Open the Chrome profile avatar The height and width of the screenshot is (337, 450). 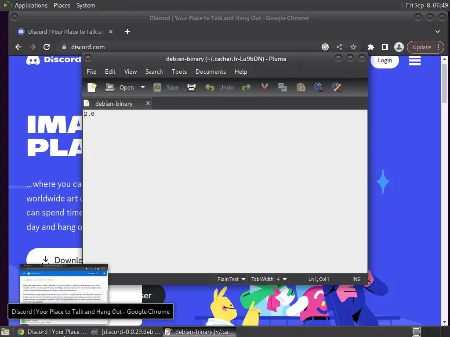click(399, 47)
